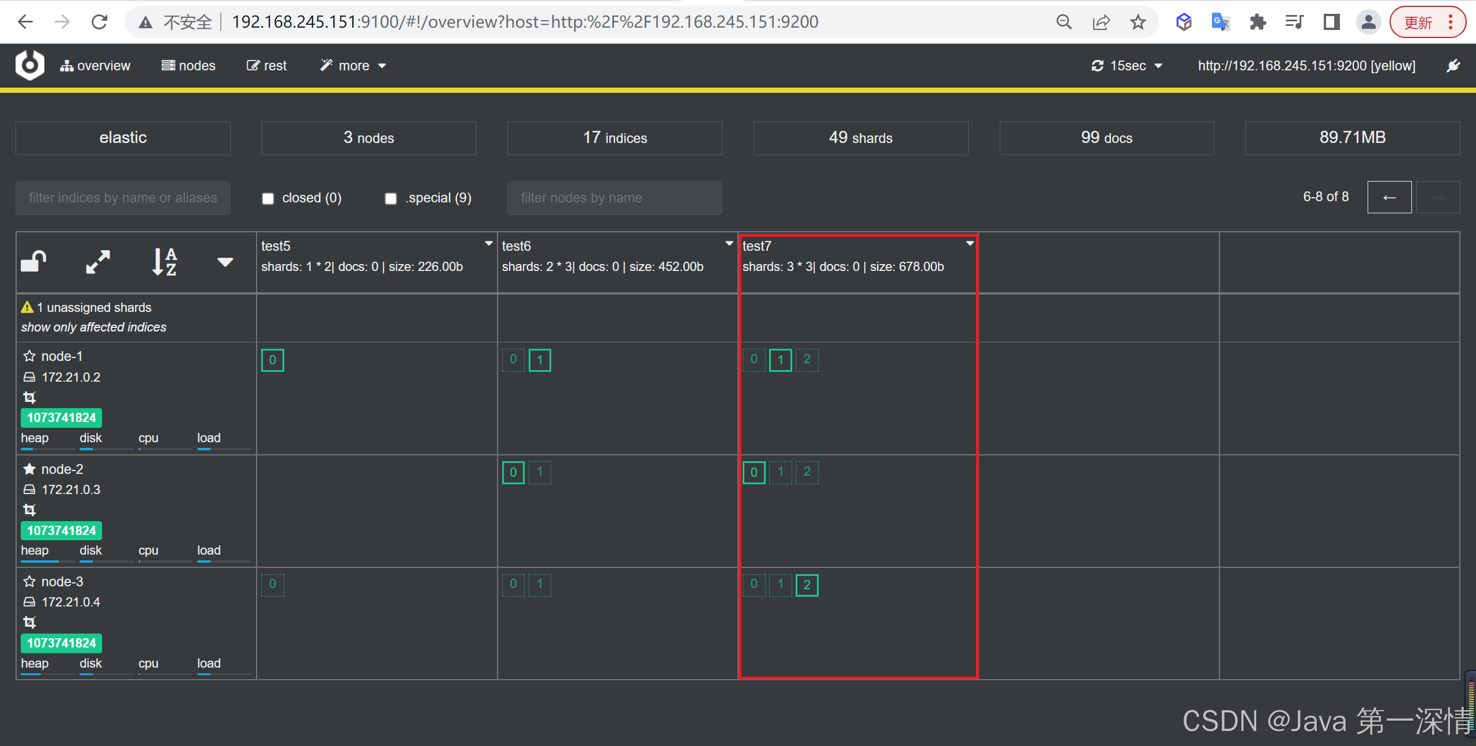Expand the test7 index options caret

[x=970, y=244]
